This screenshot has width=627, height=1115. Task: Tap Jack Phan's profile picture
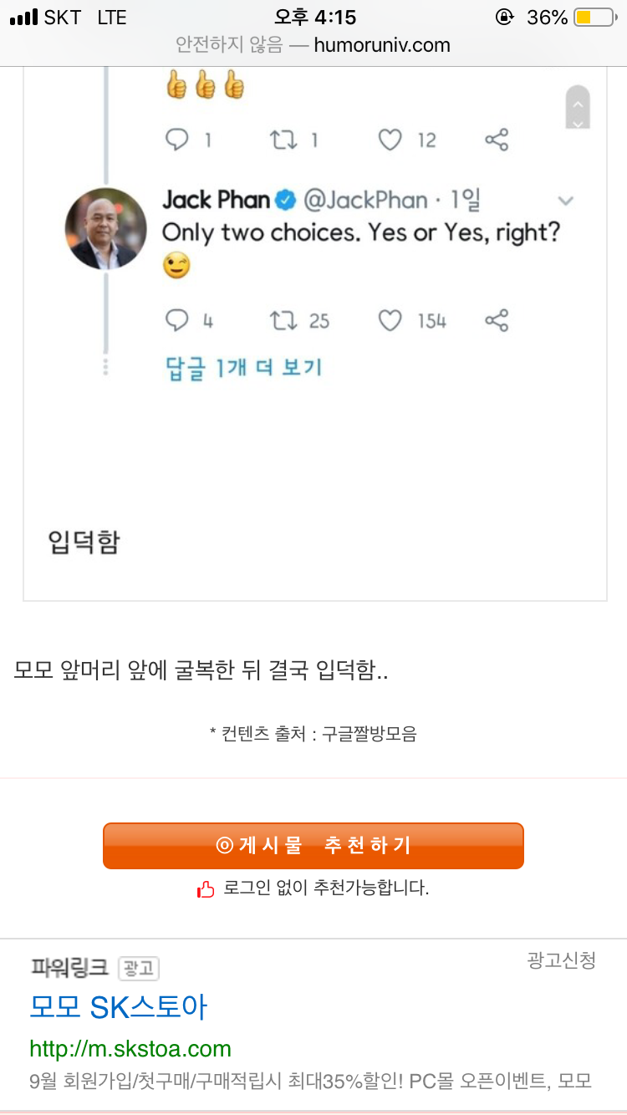(105, 228)
